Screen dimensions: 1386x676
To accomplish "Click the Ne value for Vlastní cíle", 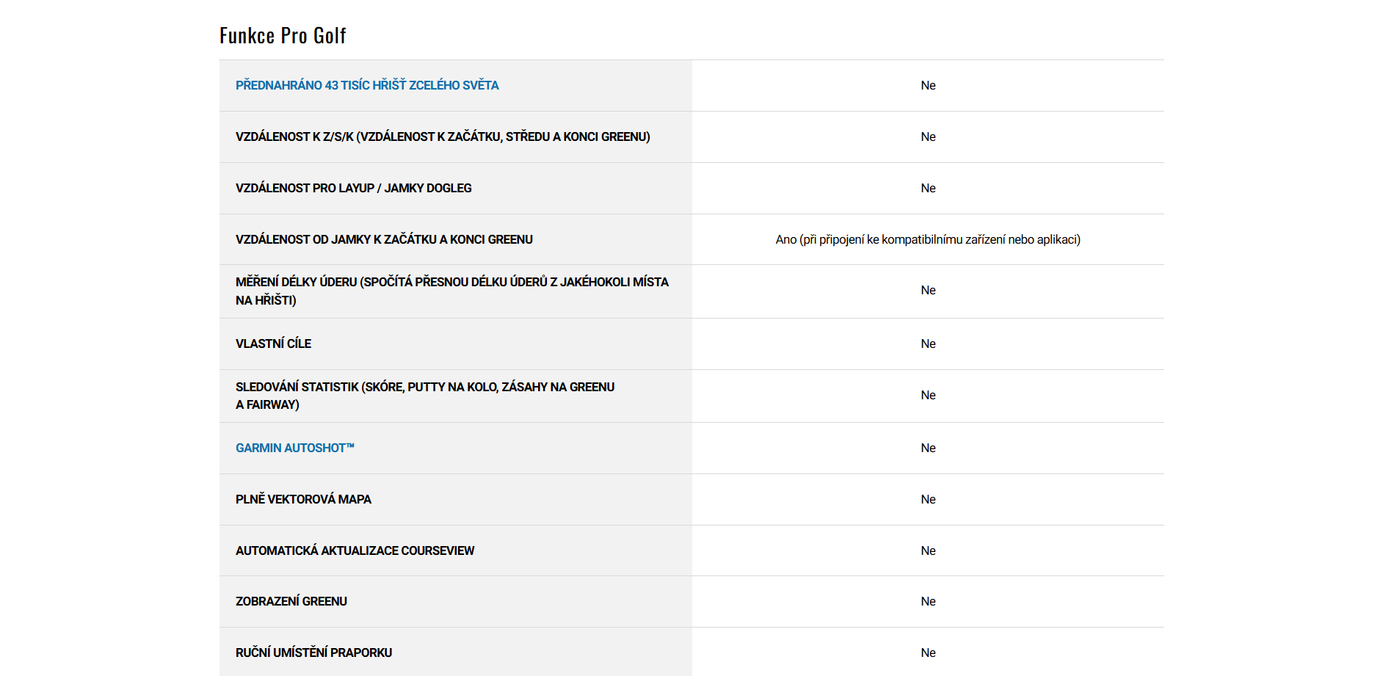I will (928, 344).
